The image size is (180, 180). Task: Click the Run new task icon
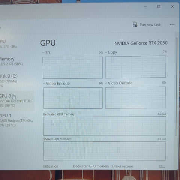(x=135, y=25)
